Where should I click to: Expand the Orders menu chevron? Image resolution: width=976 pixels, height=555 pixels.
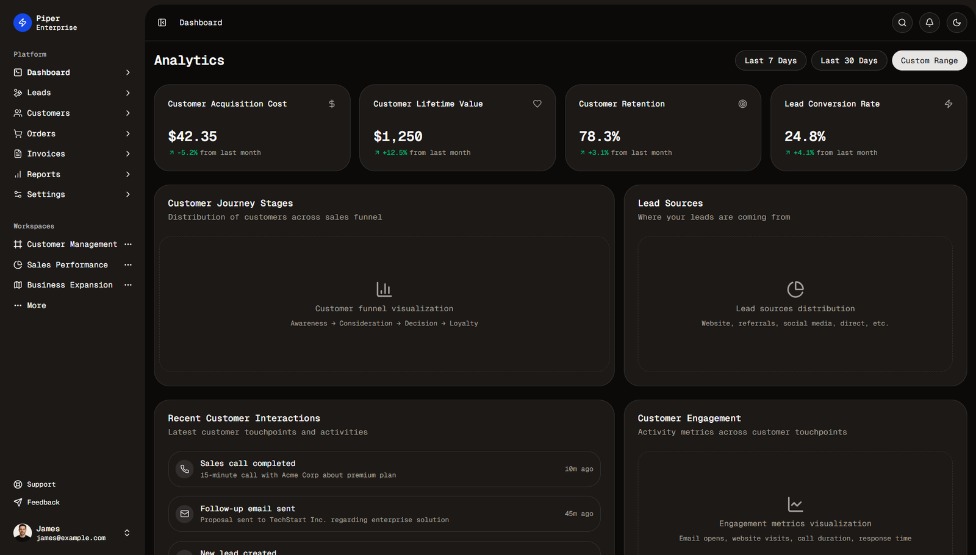128,133
